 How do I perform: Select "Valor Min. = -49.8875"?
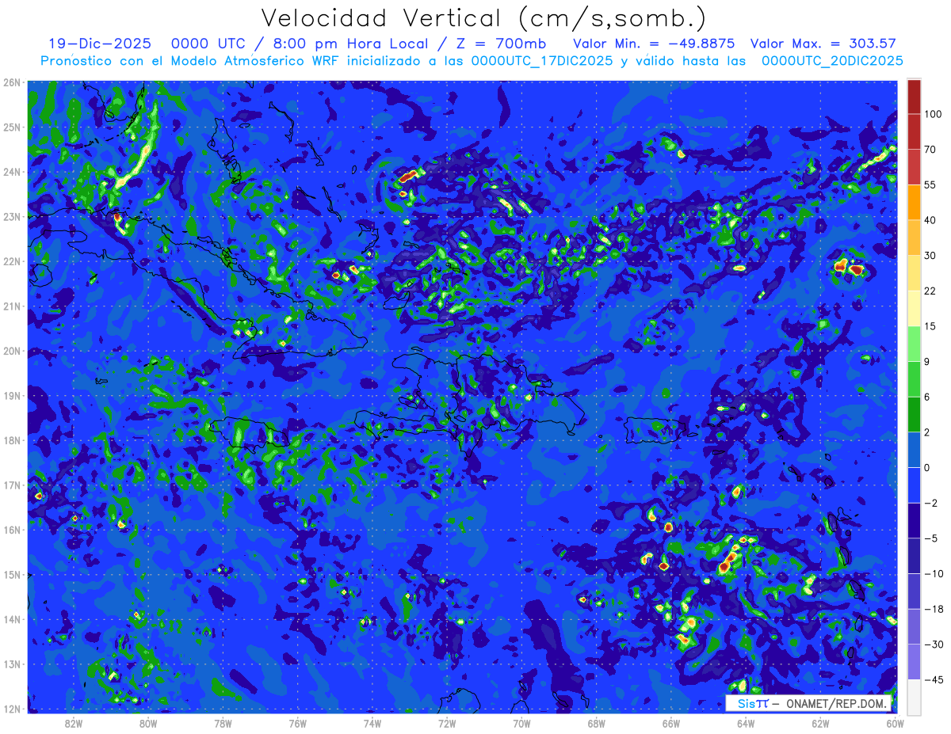[655, 44]
